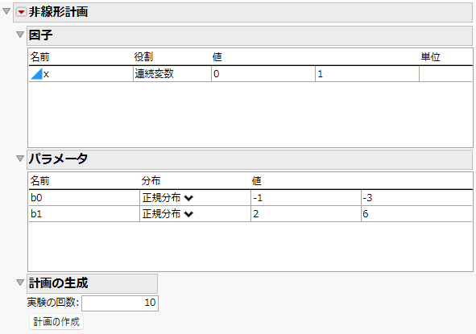Click the 役割 column header in factors table
Viewport: 476px width, 334px height.
pyautogui.click(x=143, y=56)
